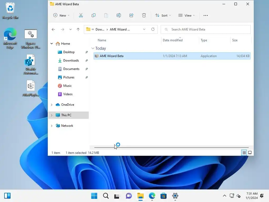Open Pictures in the navigation pane
This screenshot has width=269, height=202.
[69, 77]
